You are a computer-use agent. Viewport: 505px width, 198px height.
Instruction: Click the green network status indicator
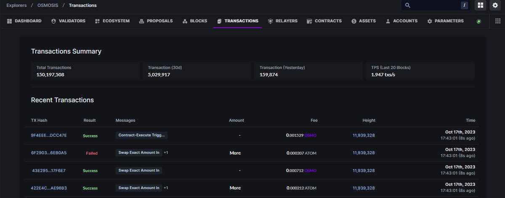479,21
